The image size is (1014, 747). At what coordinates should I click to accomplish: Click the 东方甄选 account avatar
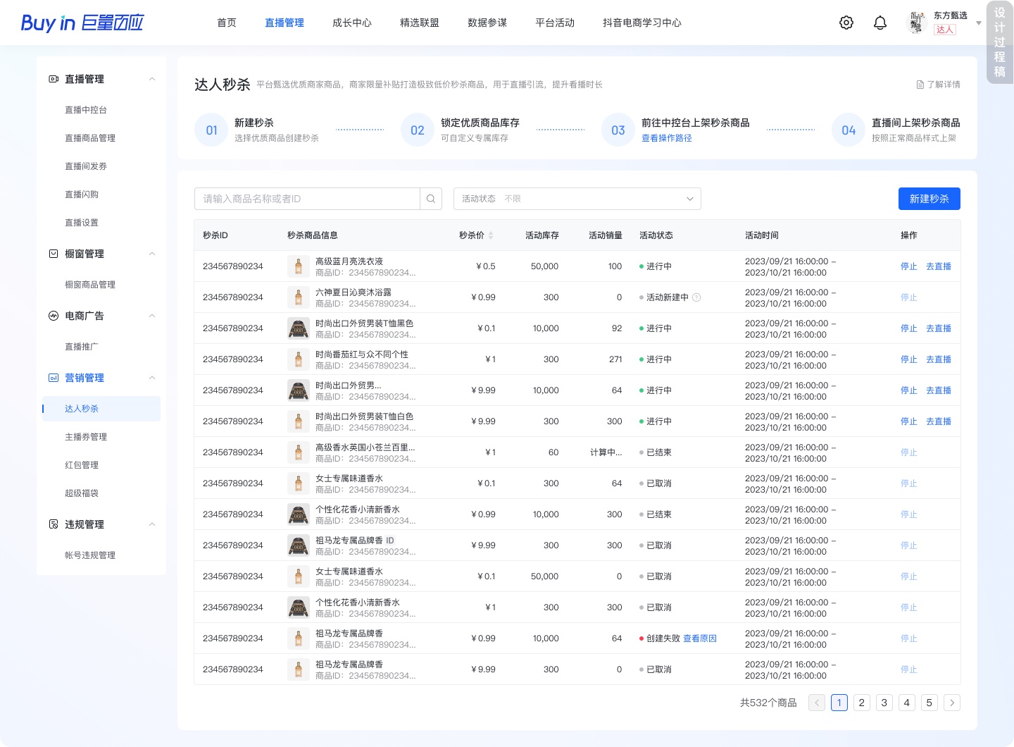(916, 23)
